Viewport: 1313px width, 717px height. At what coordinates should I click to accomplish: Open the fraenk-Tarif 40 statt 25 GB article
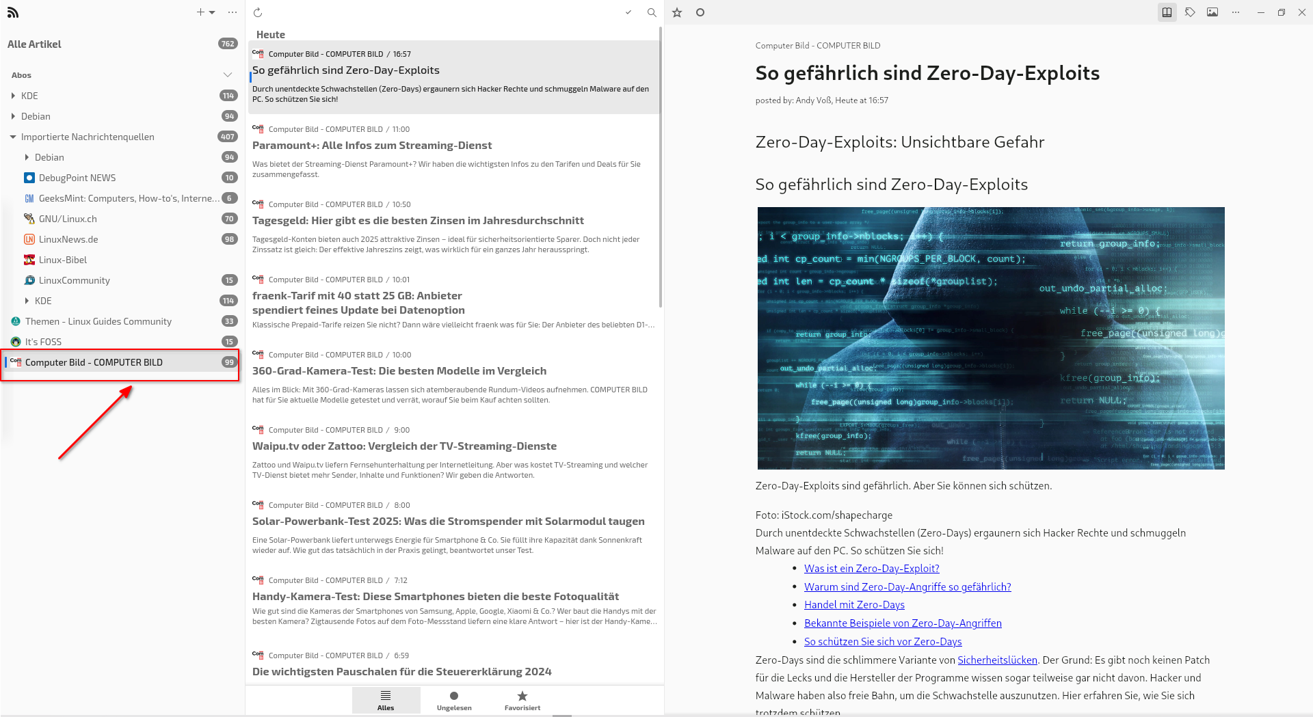pos(454,303)
